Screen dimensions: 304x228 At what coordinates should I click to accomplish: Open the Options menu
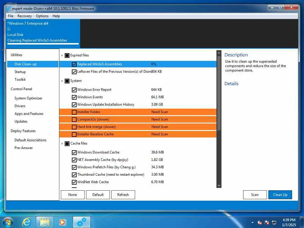(x=42, y=16)
